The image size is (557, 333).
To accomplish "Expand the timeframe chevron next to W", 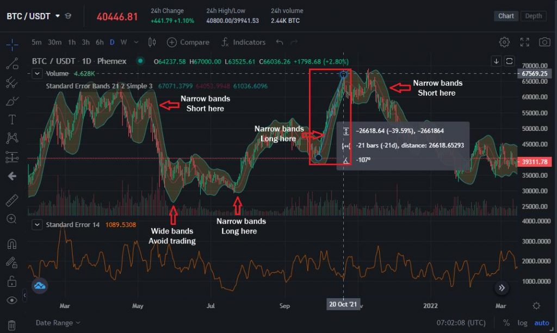I will click(136, 42).
